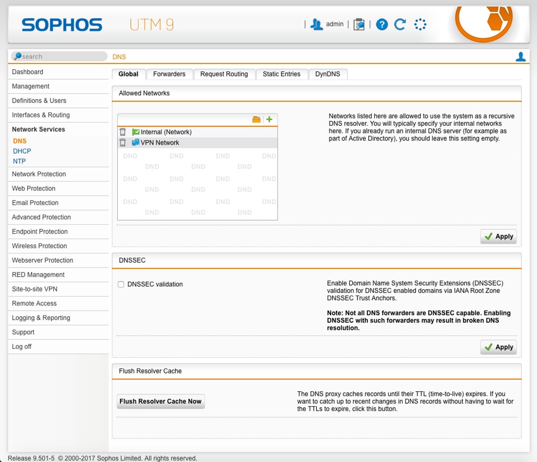Viewport: 537px width, 462px height.
Task: Open the Static Entries tab
Action: (281, 74)
